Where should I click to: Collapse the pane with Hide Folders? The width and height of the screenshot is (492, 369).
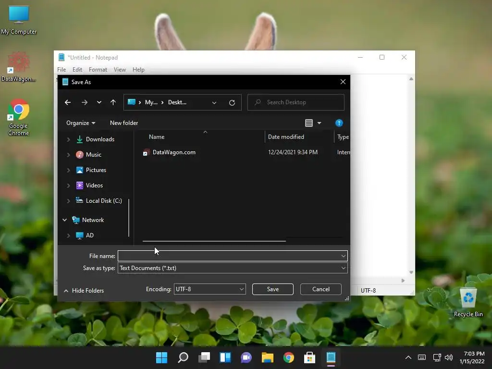click(x=84, y=291)
